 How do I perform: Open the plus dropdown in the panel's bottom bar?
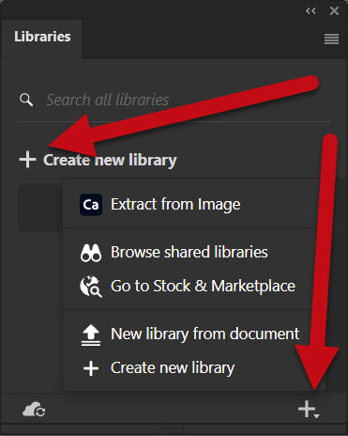[309, 410]
